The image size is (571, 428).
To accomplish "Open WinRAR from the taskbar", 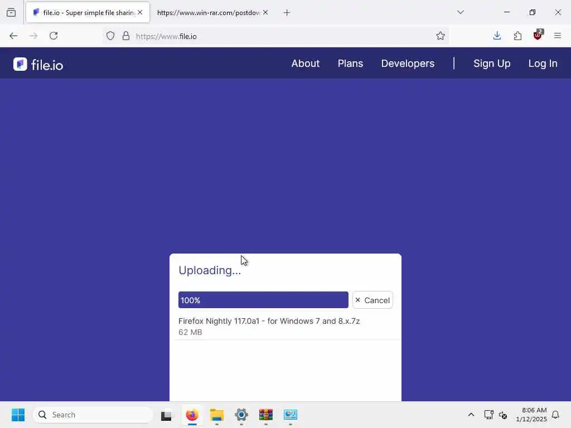I will pos(266,415).
